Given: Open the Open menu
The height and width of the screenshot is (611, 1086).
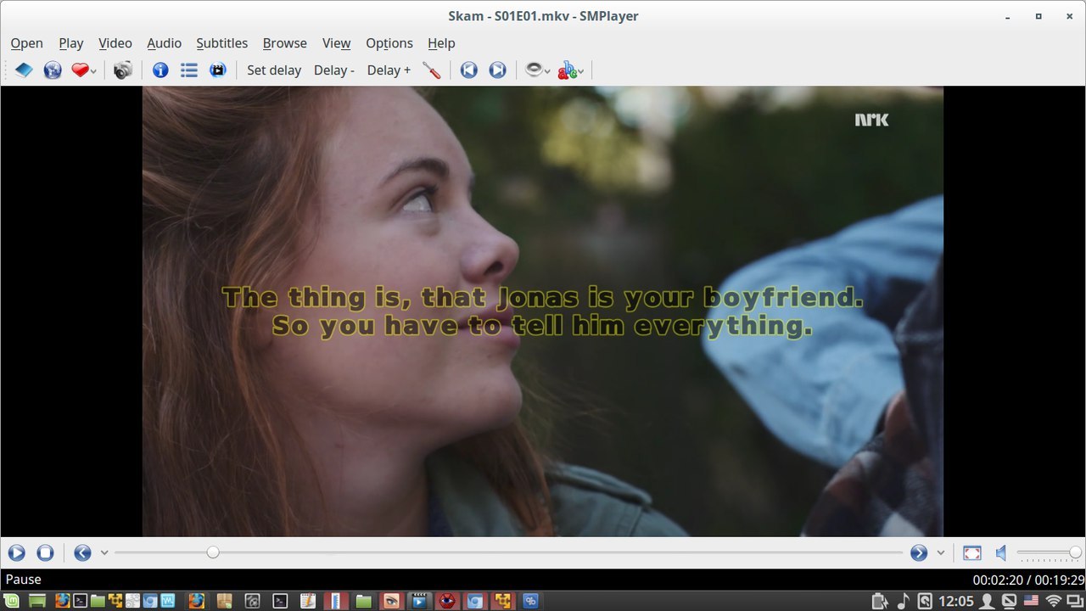Looking at the screenshot, I should (x=27, y=43).
